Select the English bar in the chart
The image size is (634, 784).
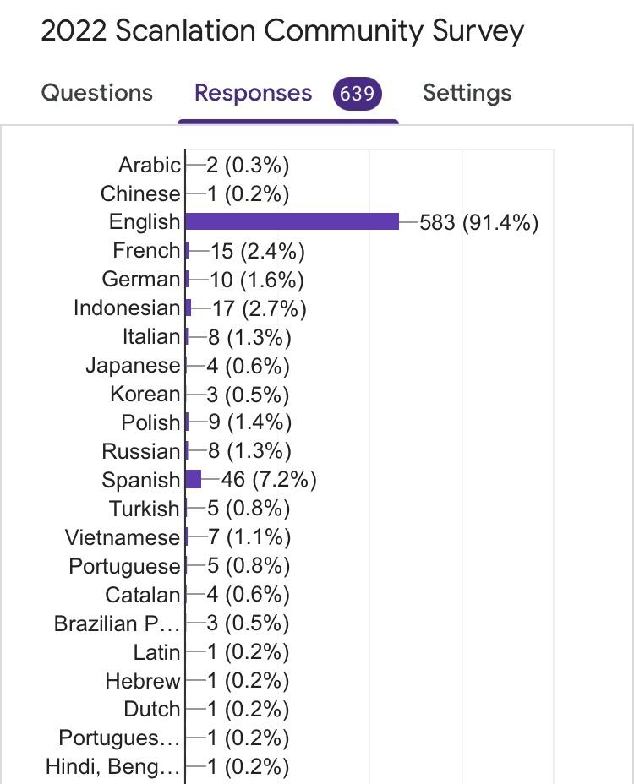(292, 221)
